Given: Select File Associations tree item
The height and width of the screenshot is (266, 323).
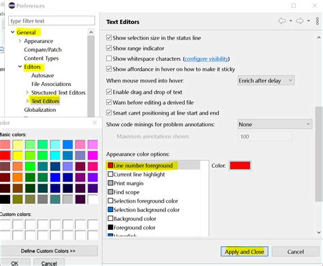Looking at the screenshot, I should (51, 84).
